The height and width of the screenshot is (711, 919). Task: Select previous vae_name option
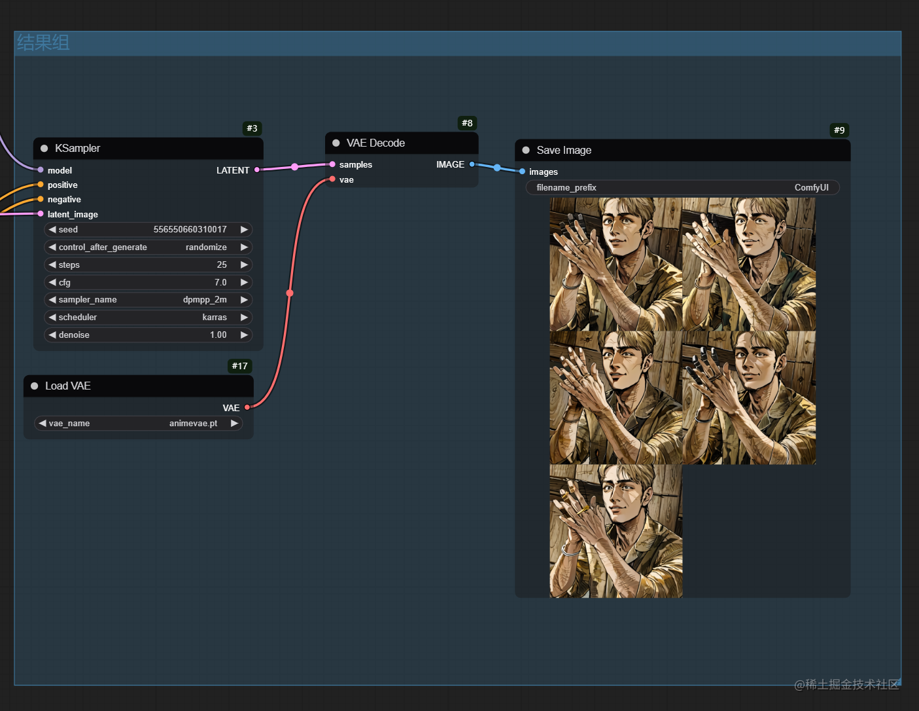(x=43, y=424)
